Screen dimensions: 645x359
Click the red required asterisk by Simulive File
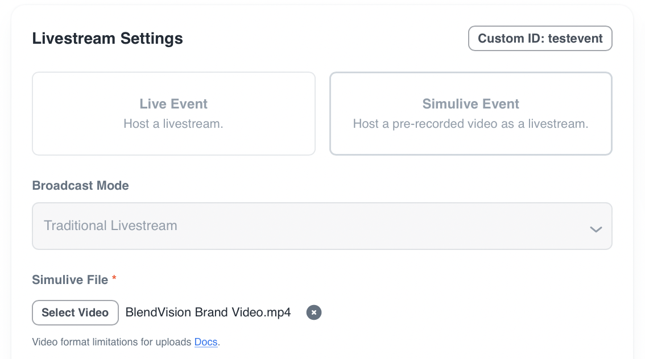[114, 279]
